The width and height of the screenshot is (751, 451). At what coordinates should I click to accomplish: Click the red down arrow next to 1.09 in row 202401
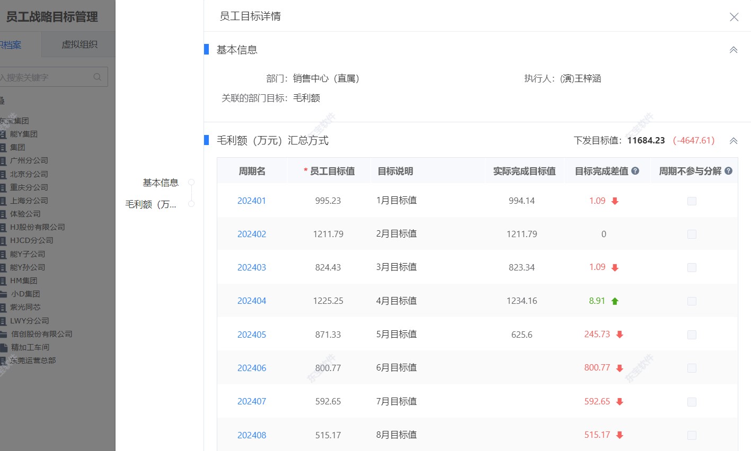click(615, 201)
